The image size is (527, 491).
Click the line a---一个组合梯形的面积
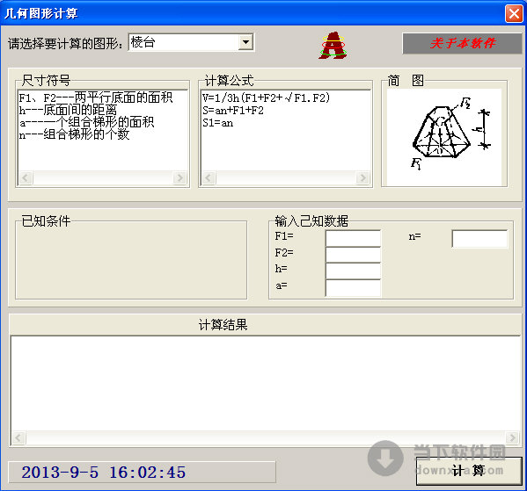(87, 122)
